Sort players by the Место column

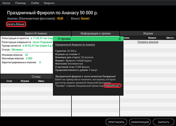(x=170, y=38)
